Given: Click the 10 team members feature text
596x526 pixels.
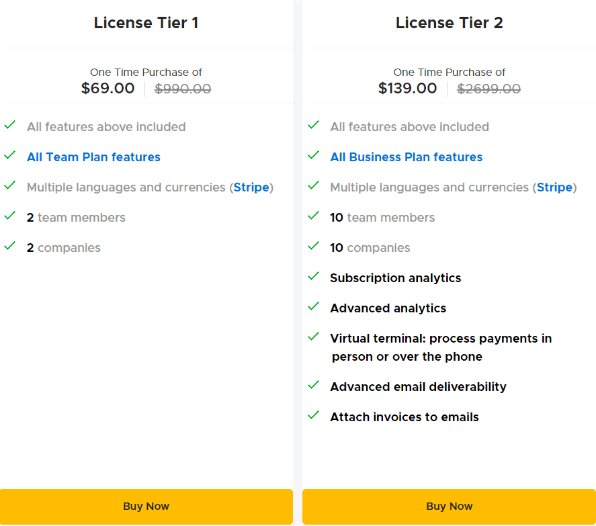Looking at the screenshot, I should tap(382, 218).
